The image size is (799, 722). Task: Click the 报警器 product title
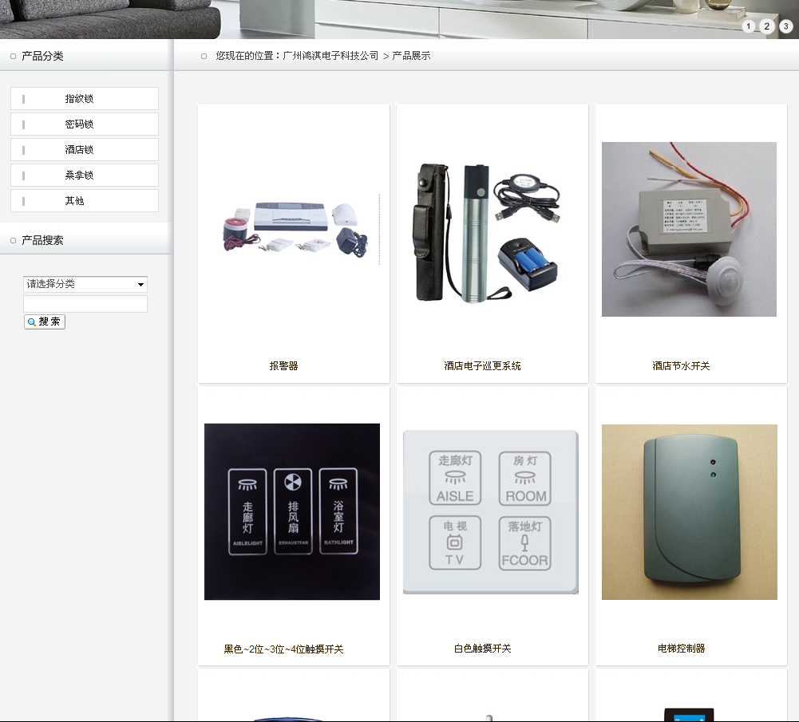click(284, 366)
